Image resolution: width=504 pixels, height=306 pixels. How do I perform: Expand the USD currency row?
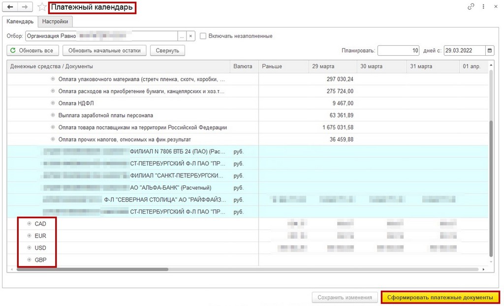tap(29, 248)
